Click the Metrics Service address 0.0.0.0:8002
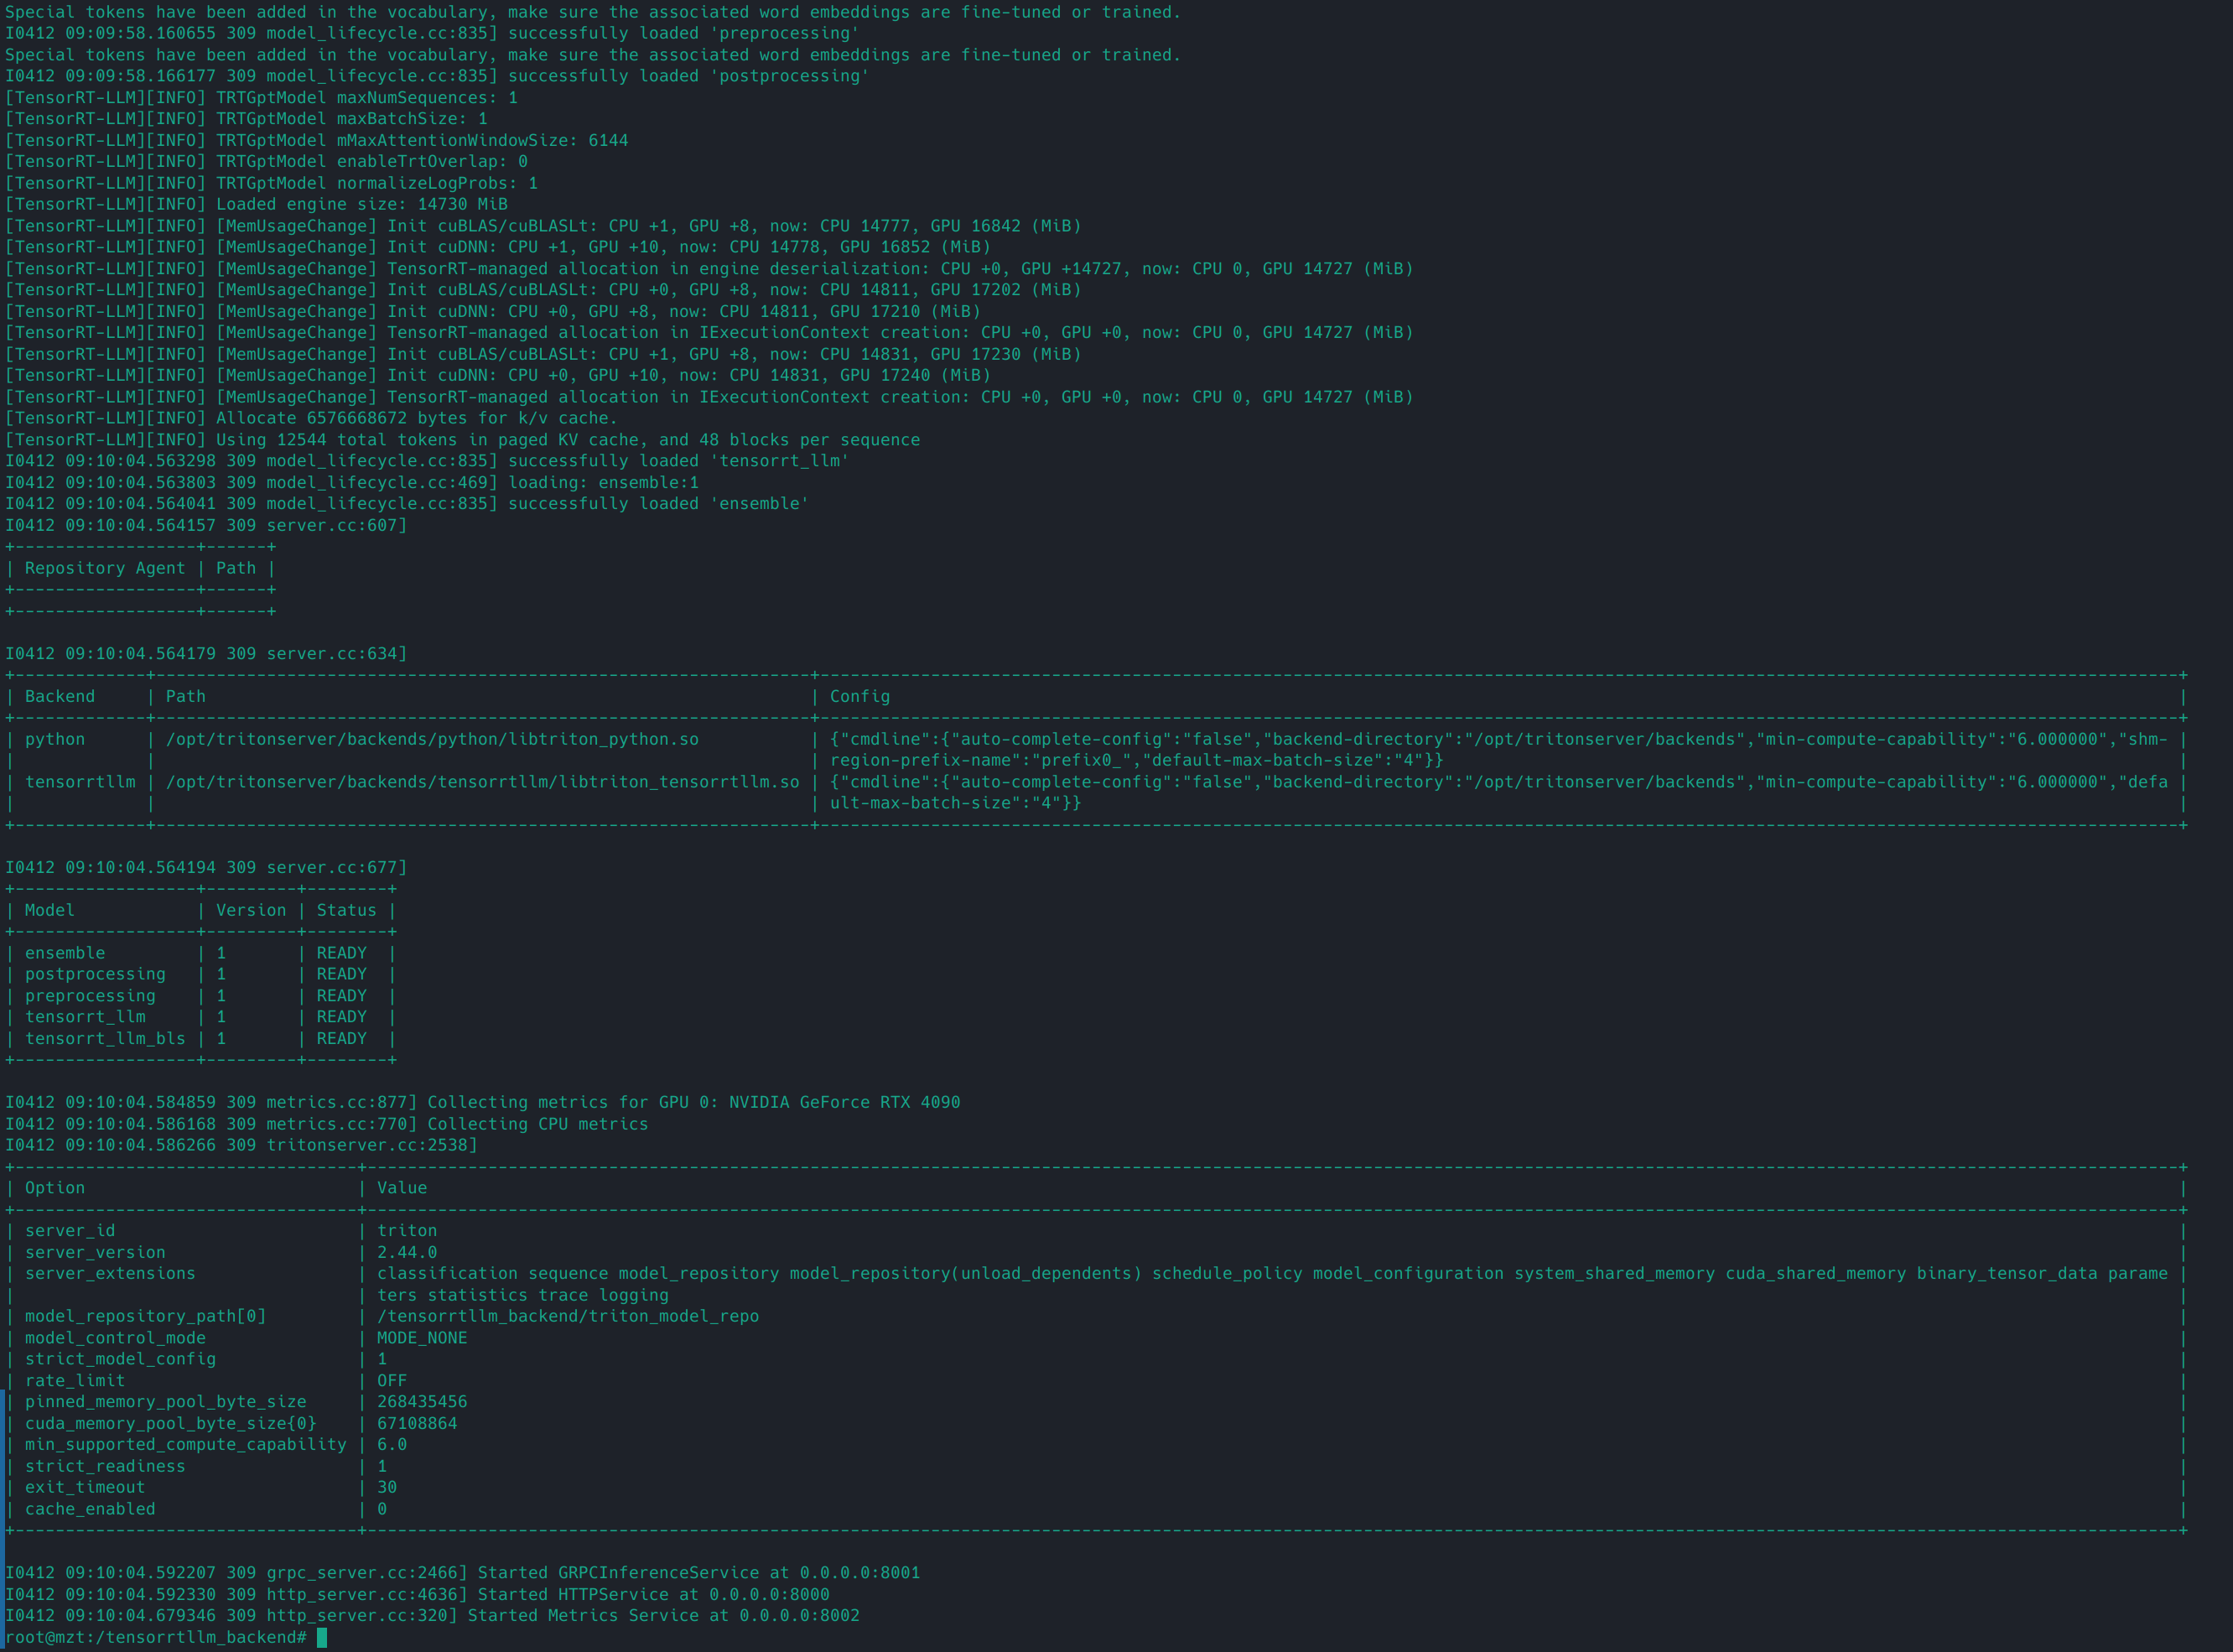Image resolution: width=2233 pixels, height=1652 pixels. [x=799, y=1615]
